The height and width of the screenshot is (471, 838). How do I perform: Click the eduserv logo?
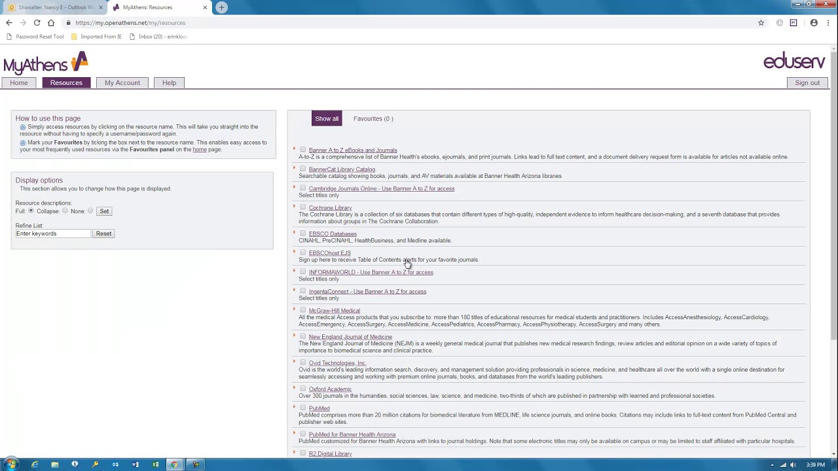[x=794, y=61]
